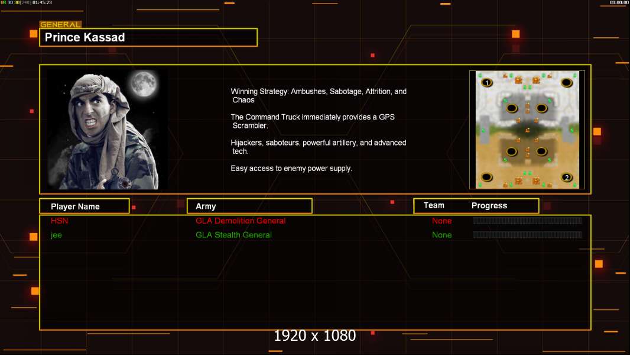Click the 1920 x 1080 resolution label
630x355 pixels.
pyautogui.click(x=314, y=335)
